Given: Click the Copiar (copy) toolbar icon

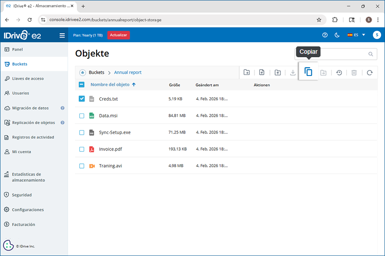Looking at the screenshot, I should coord(308,72).
